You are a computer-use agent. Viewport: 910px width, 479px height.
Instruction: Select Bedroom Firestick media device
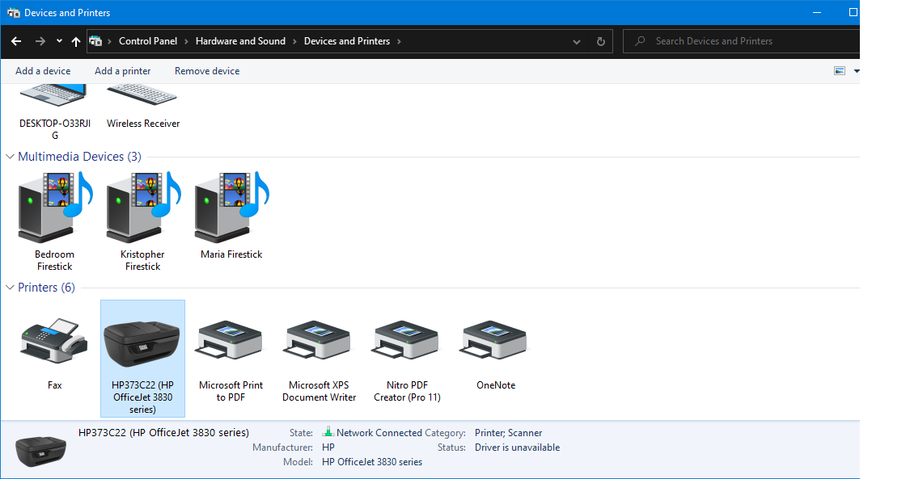pos(54,208)
